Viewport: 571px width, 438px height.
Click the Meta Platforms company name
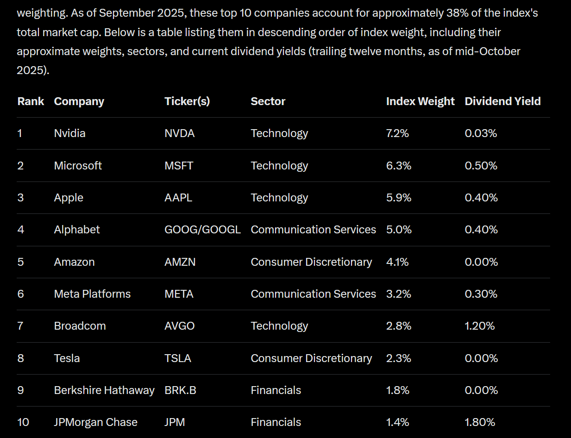[92, 294]
